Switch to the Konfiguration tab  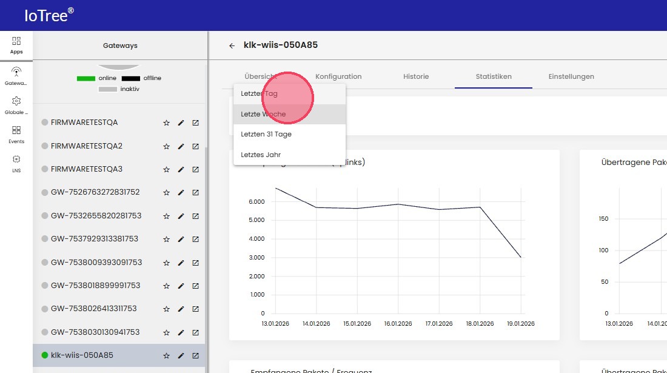[x=338, y=76]
